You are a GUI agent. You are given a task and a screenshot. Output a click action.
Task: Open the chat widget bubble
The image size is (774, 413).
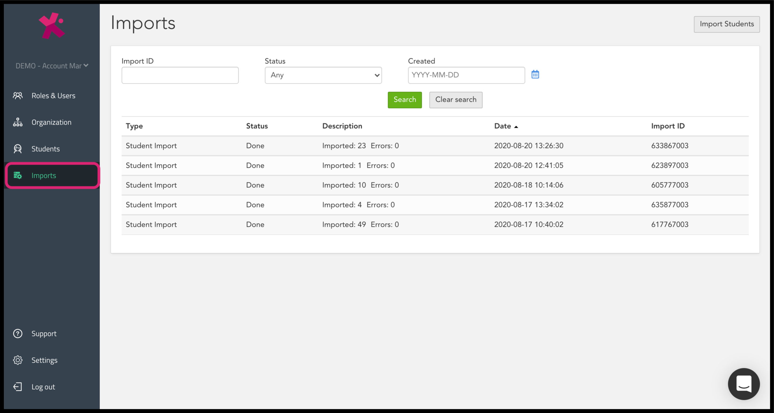pyautogui.click(x=744, y=384)
